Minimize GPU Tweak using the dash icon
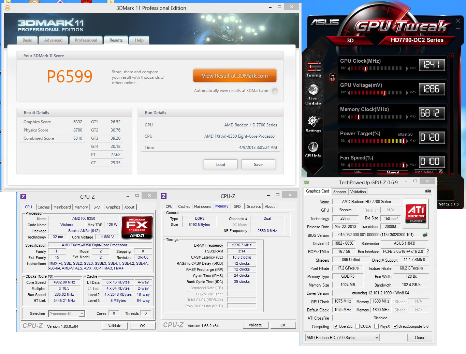 pos(458,29)
